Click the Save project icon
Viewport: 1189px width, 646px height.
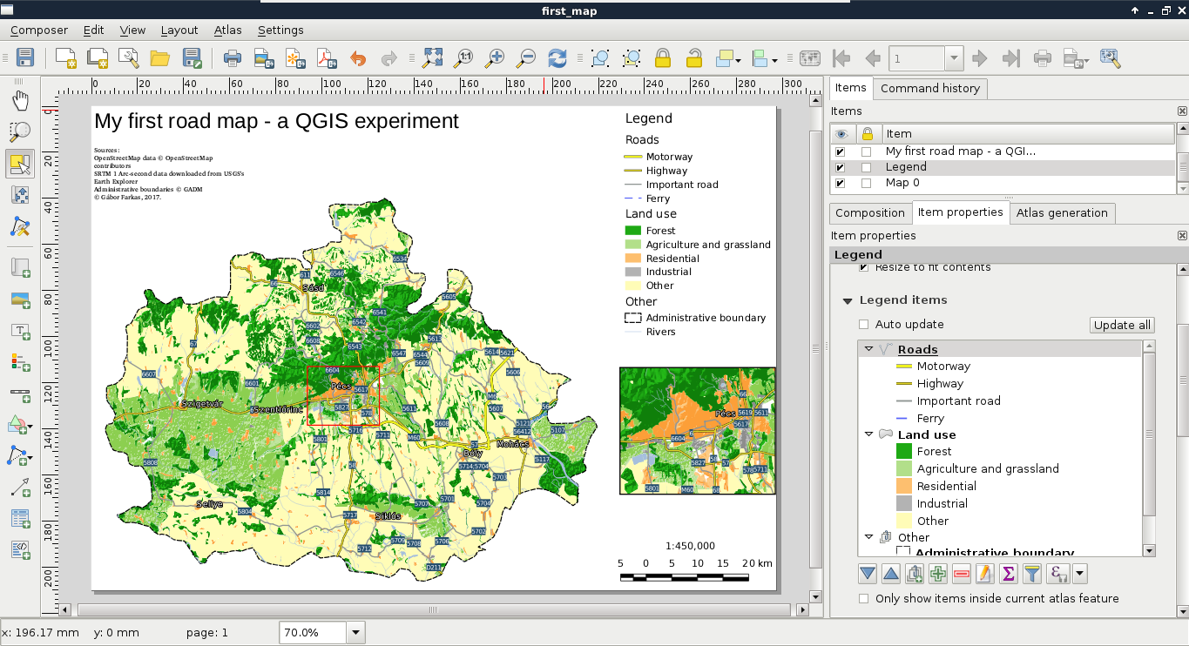(25, 58)
